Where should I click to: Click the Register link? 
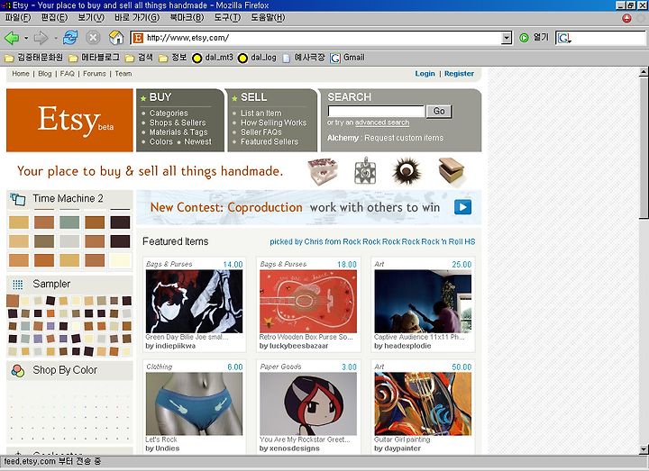[x=459, y=74]
